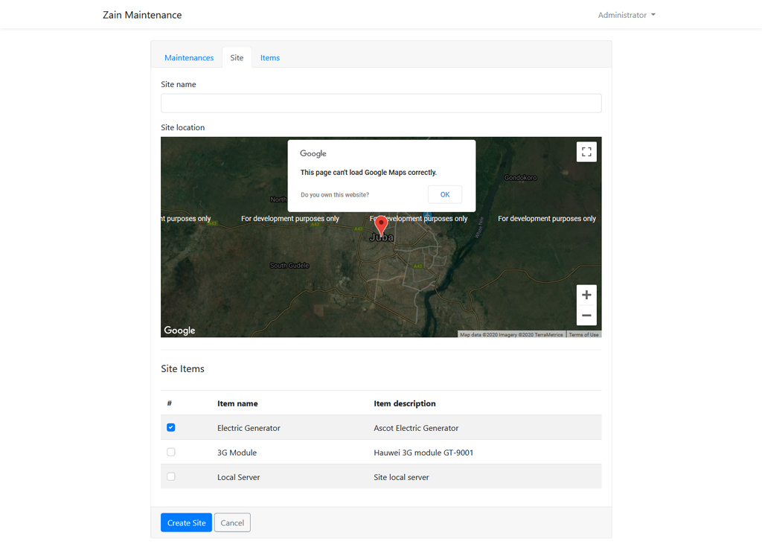Viewport: 762px width, 550px height.
Task: Click the 'Site Items' heading
Action: [x=183, y=368]
